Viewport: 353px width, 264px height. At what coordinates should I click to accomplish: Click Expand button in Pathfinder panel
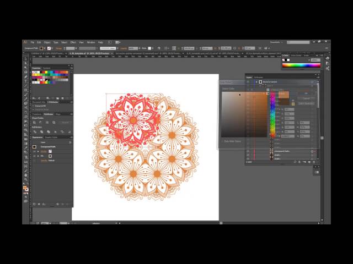[65, 122]
